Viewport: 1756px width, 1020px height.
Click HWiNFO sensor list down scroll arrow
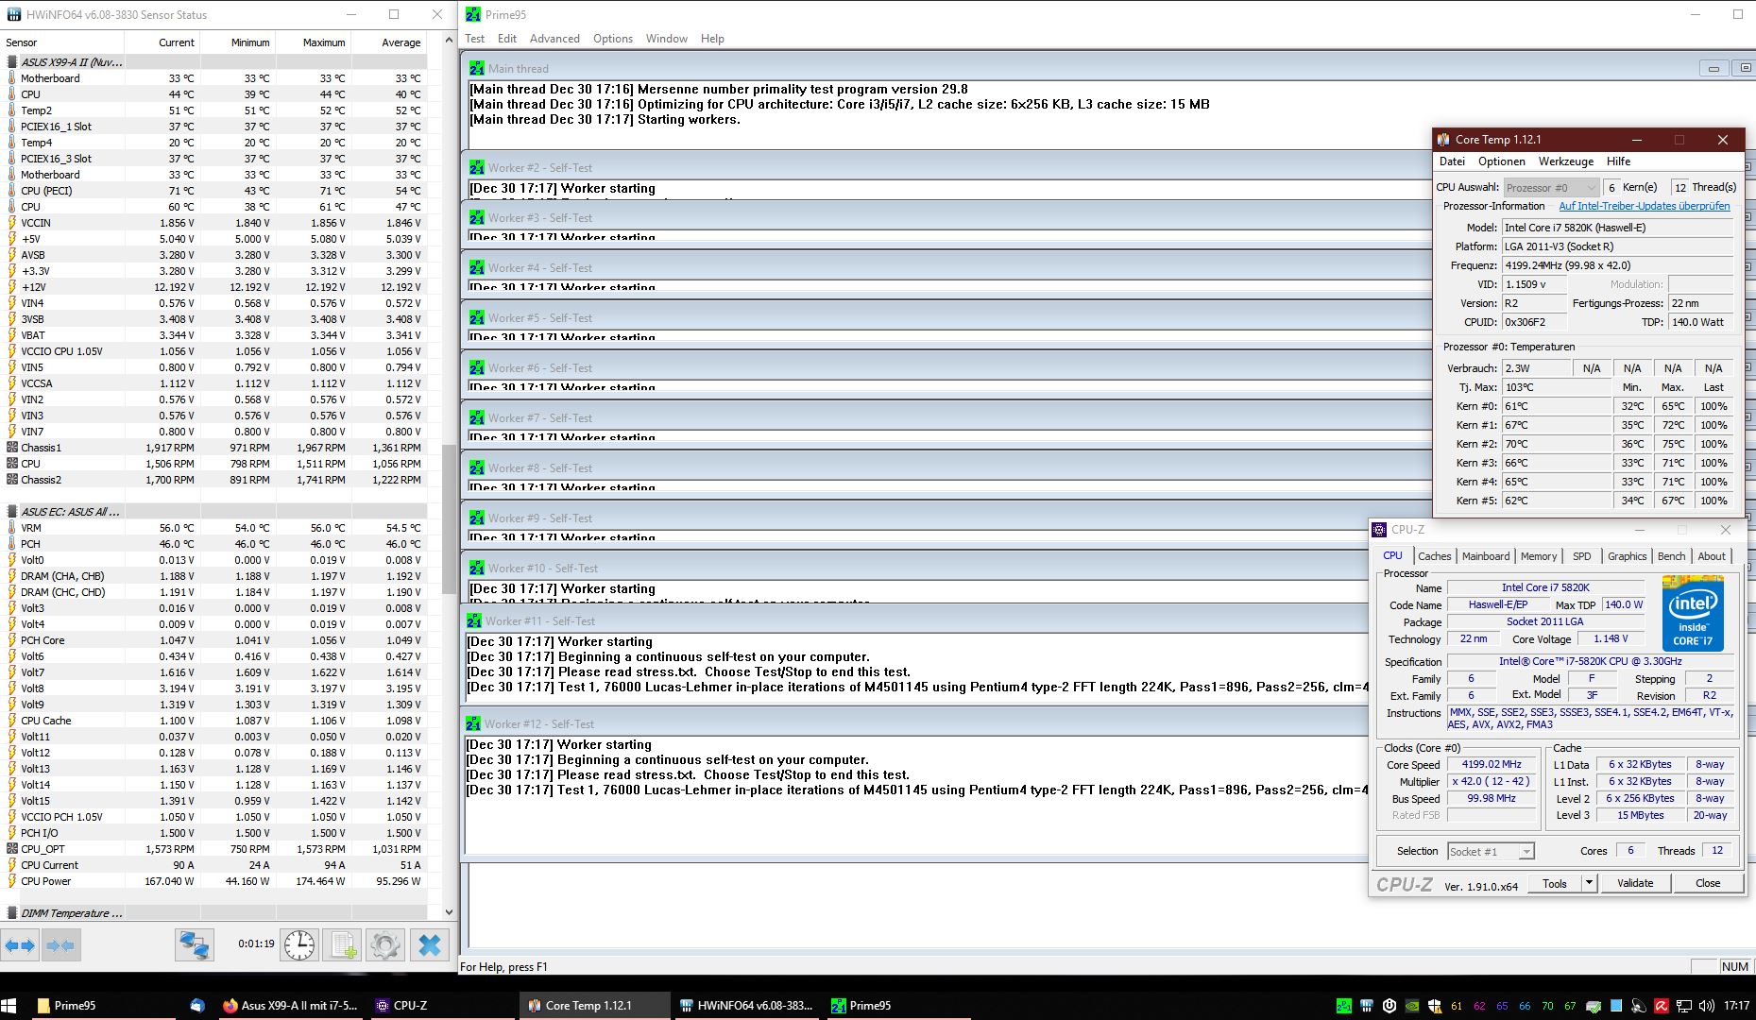tap(449, 912)
